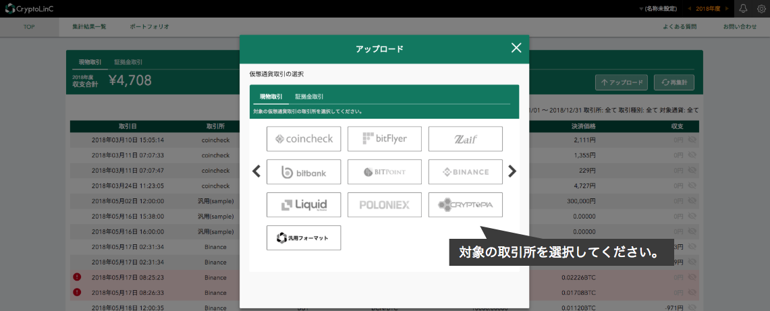Toggle visibility for the 07:07:47 coincheck row
Image resolution: width=770 pixels, height=311 pixels.
point(693,170)
